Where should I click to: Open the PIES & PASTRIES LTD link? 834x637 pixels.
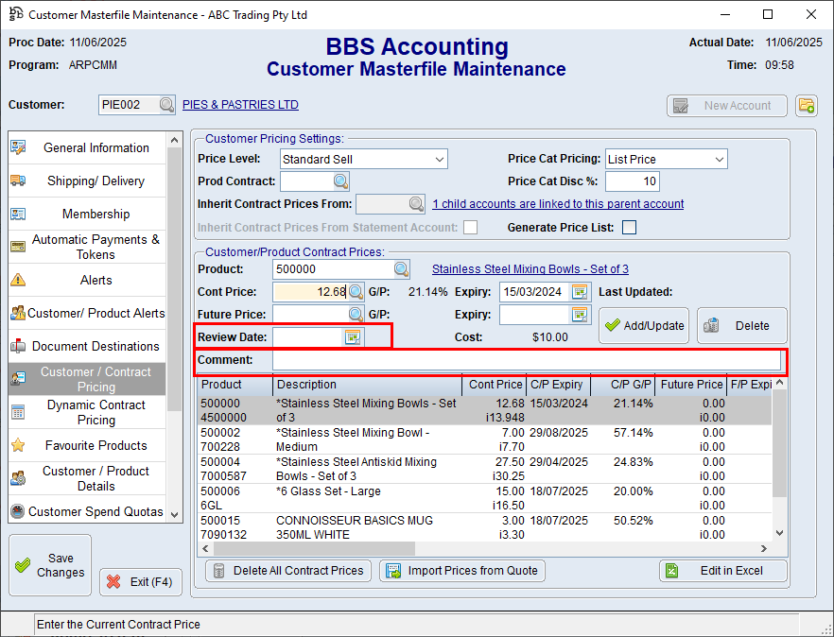240,105
